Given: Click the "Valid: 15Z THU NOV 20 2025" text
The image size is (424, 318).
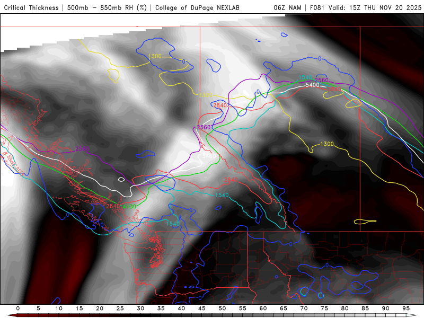Looking at the screenshot, I should [x=375, y=8].
